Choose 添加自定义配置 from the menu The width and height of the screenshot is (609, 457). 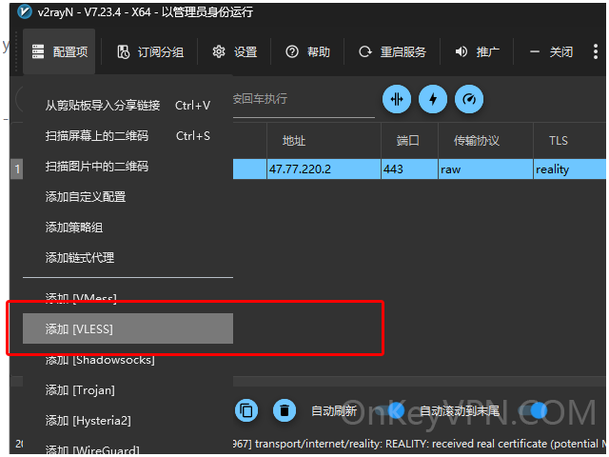point(128,197)
